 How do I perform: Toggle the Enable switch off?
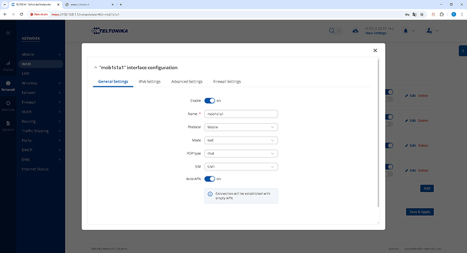[209, 101]
